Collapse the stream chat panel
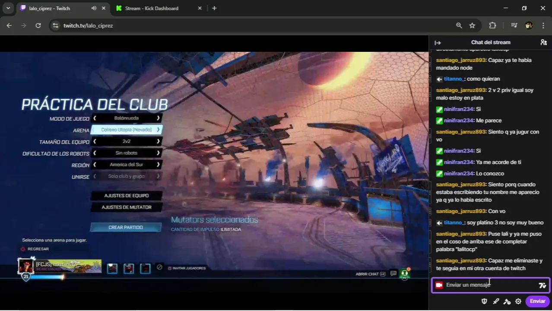 pos(438,42)
